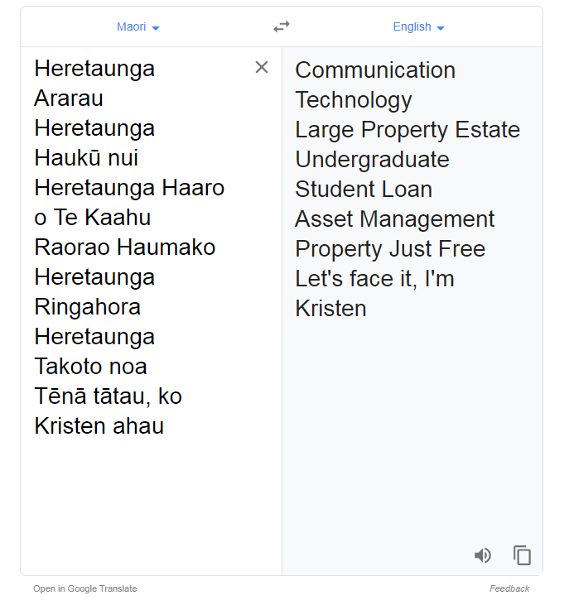Click 'Raorao Haumako' in the source box
Viewport: 569px width, 605px height.
[125, 247]
